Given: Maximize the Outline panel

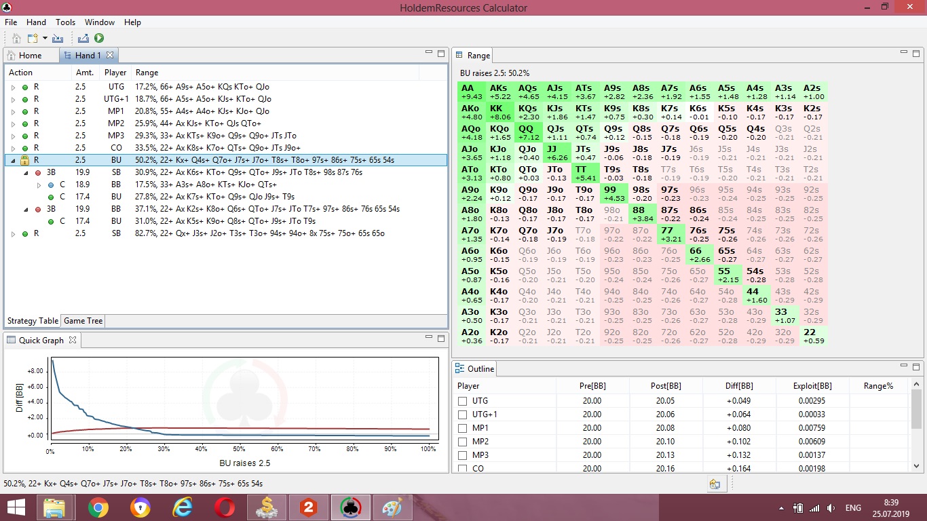Looking at the screenshot, I should [916, 366].
